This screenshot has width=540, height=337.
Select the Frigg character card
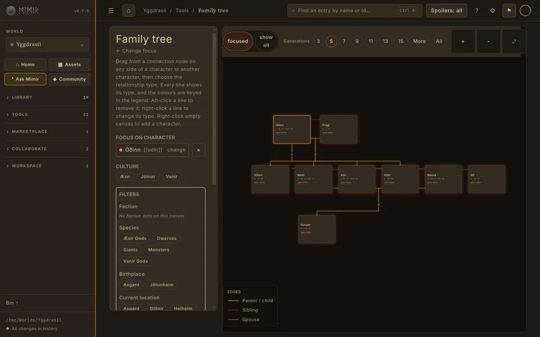click(338, 129)
